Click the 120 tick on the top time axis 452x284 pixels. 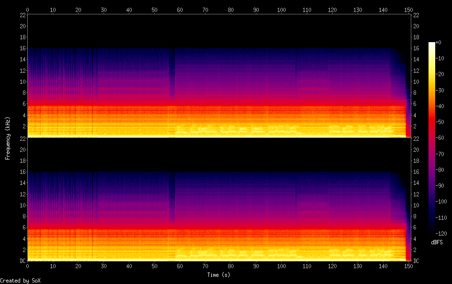[x=332, y=10]
